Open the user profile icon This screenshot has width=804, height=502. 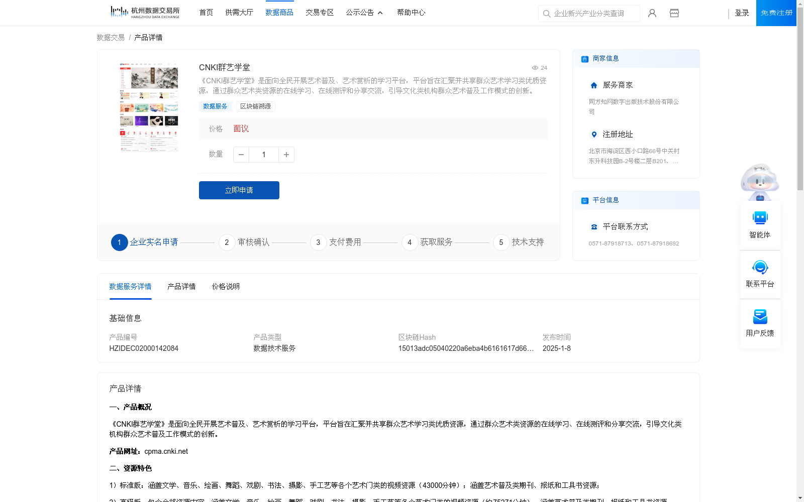(x=652, y=13)
